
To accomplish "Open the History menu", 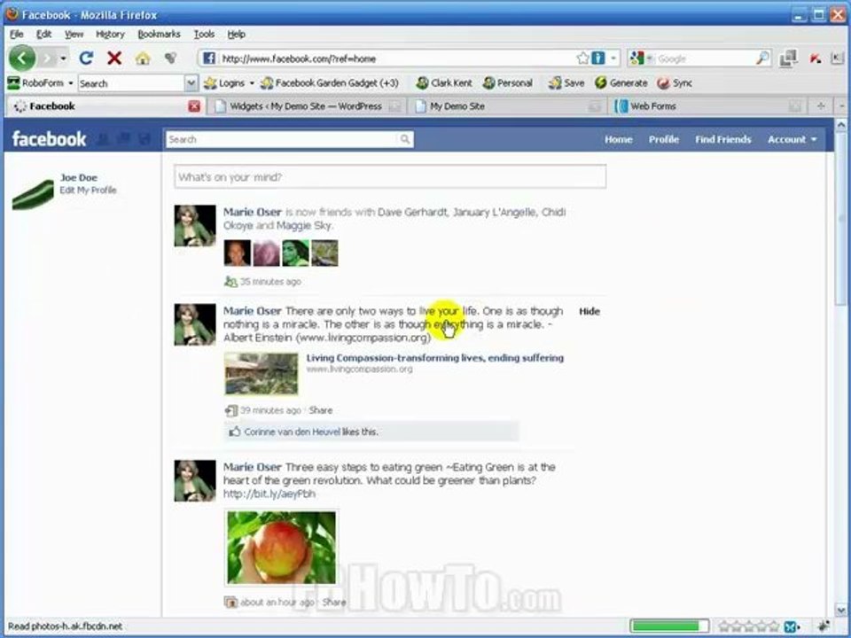I will click(110, 35).
